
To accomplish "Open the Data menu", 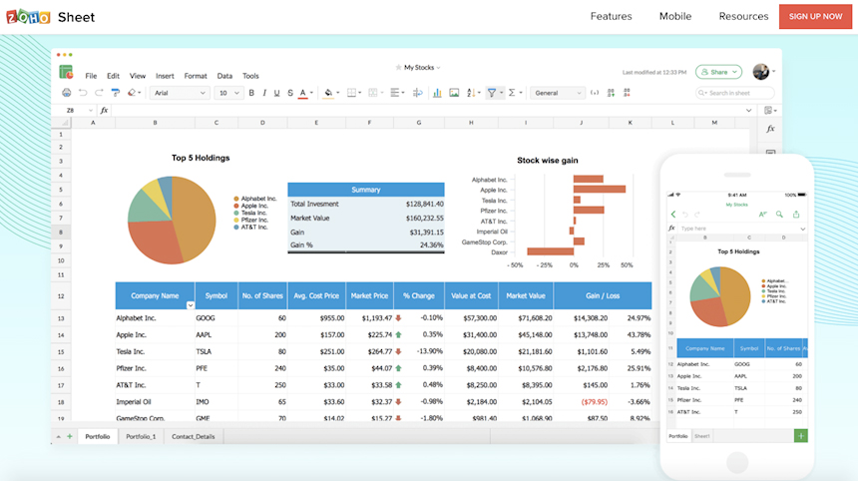I will [224, 76].
